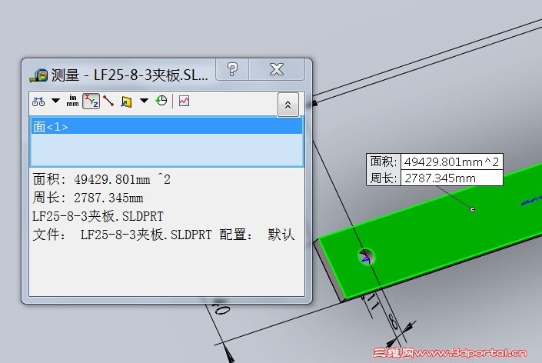542x363 pixels.
Task: Click the measure tape icon in title bar
Action: click(38, 75)
